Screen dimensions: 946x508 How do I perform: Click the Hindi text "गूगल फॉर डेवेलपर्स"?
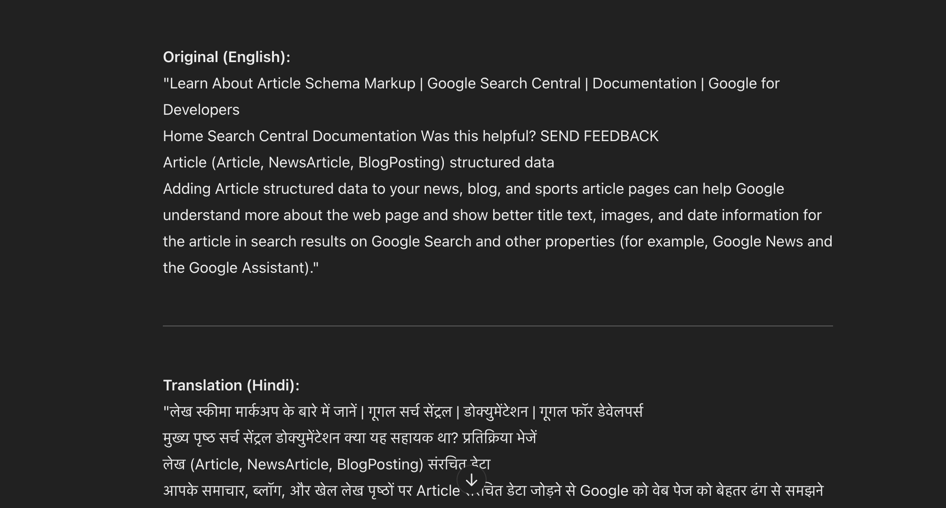tap(591, 412)
